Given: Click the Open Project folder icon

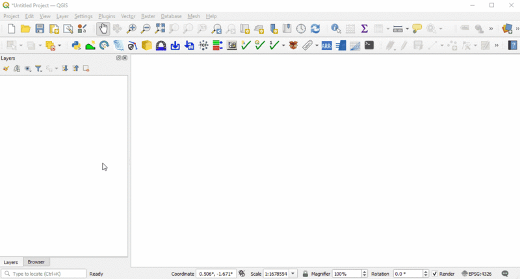Looking at the screenshot, I should 25,29.
